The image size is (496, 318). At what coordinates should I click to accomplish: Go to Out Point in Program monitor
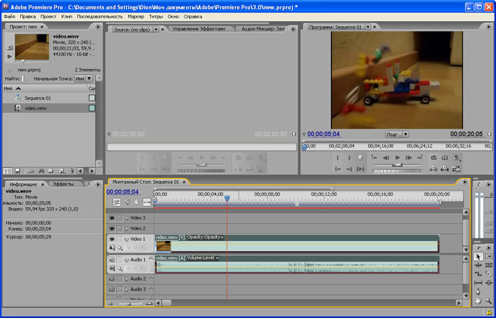(x=349, y=169)
